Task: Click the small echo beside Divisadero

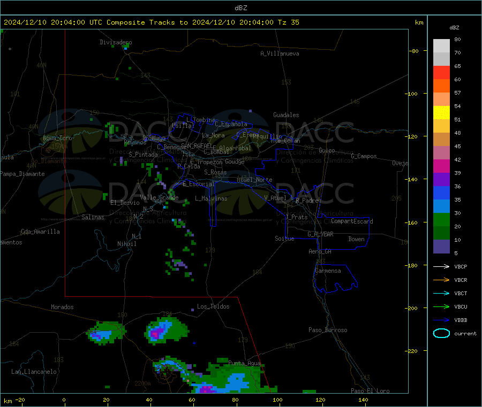Action: (125, 47)
